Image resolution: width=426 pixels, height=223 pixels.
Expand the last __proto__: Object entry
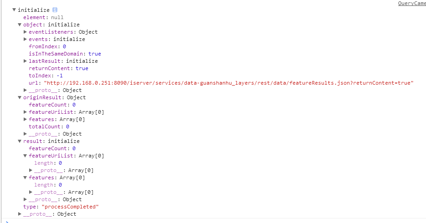[20, 214]
